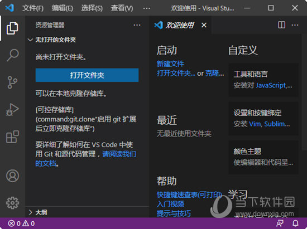Split the editor to the right

tap(281, 25)
